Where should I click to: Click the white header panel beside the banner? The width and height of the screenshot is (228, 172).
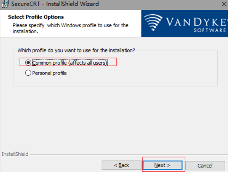[71, 23]
